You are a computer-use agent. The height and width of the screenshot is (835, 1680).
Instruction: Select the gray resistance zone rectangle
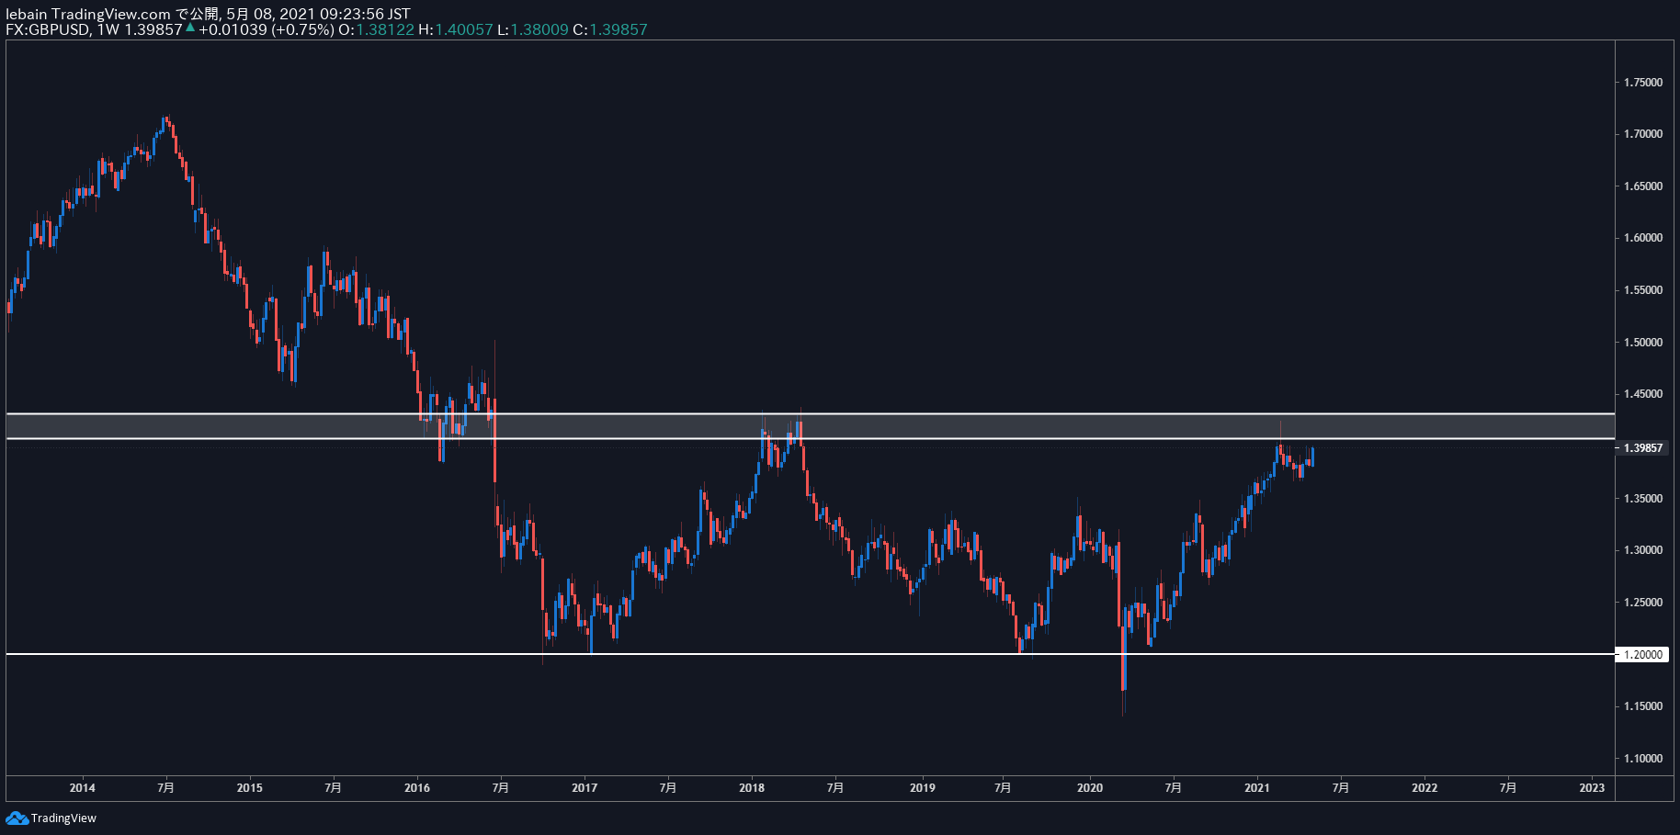(x=809, y=426)
